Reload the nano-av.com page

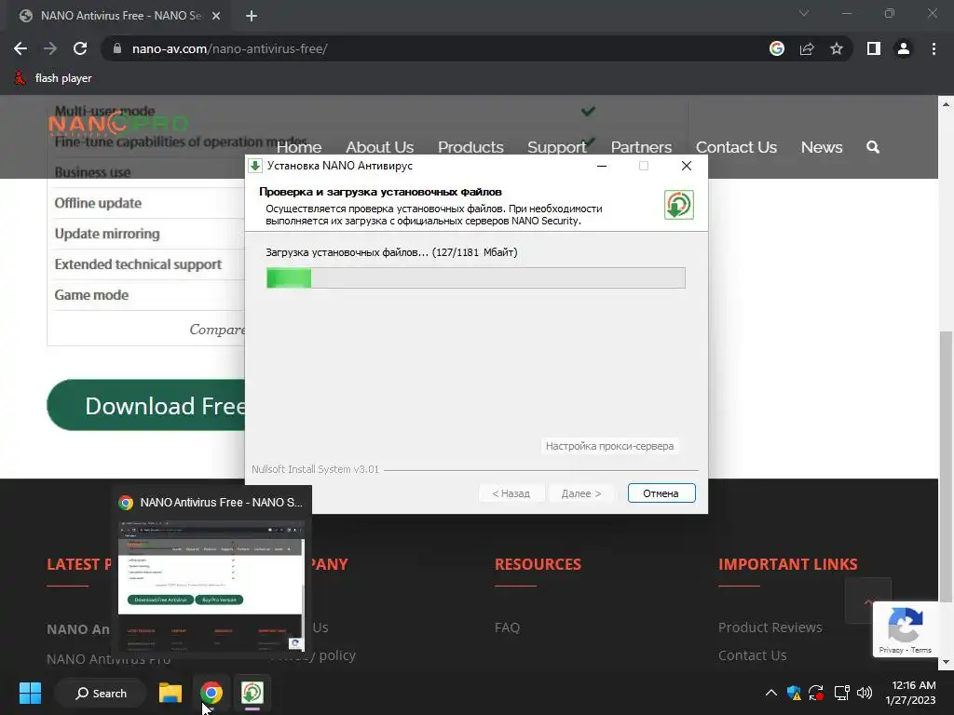click(x=80, y=48)
